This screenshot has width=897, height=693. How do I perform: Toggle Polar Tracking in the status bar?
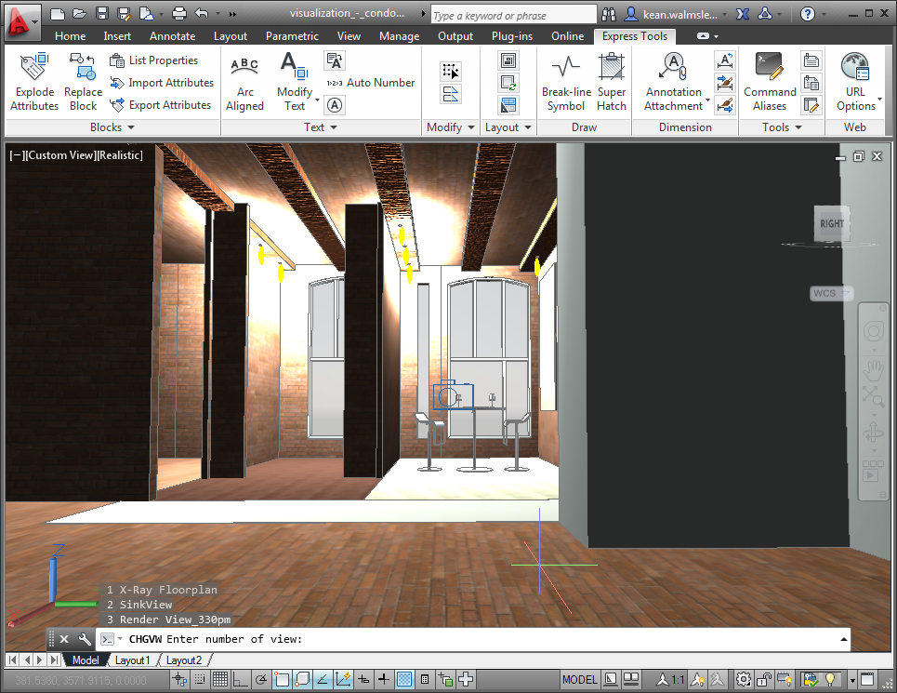[x=261, y=680]
